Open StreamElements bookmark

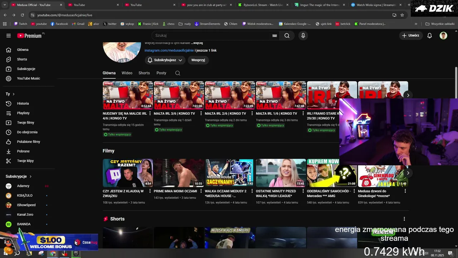click(x=208, y=24)
